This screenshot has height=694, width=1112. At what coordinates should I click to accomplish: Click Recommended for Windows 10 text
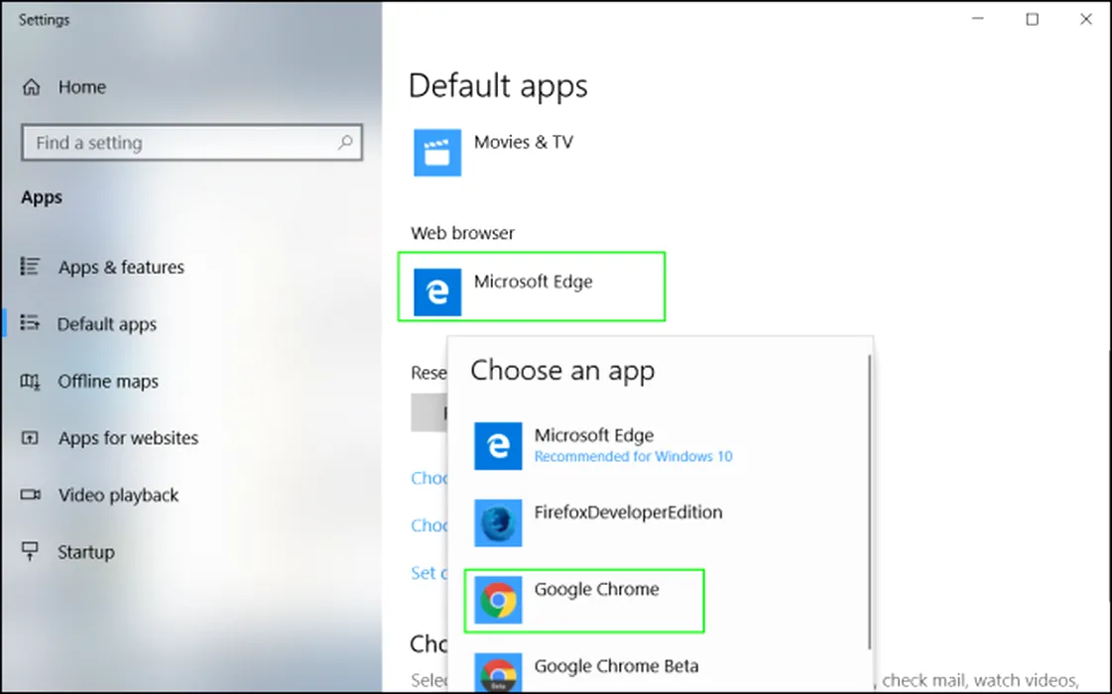click(x=633, y=456)
